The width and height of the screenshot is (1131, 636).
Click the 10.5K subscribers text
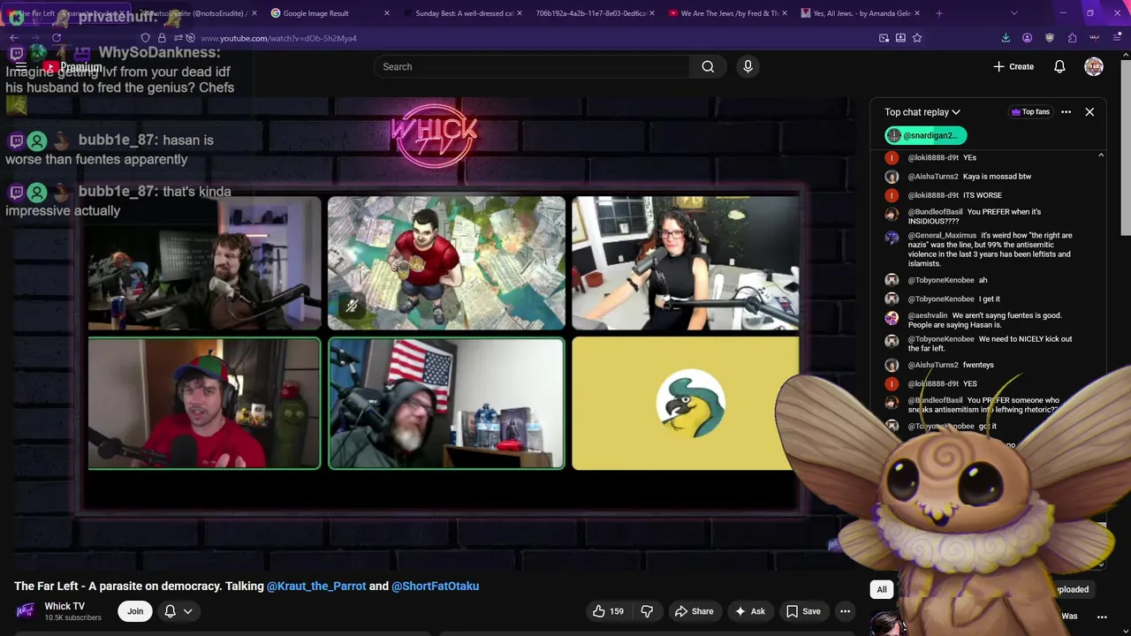click(72, 617)
